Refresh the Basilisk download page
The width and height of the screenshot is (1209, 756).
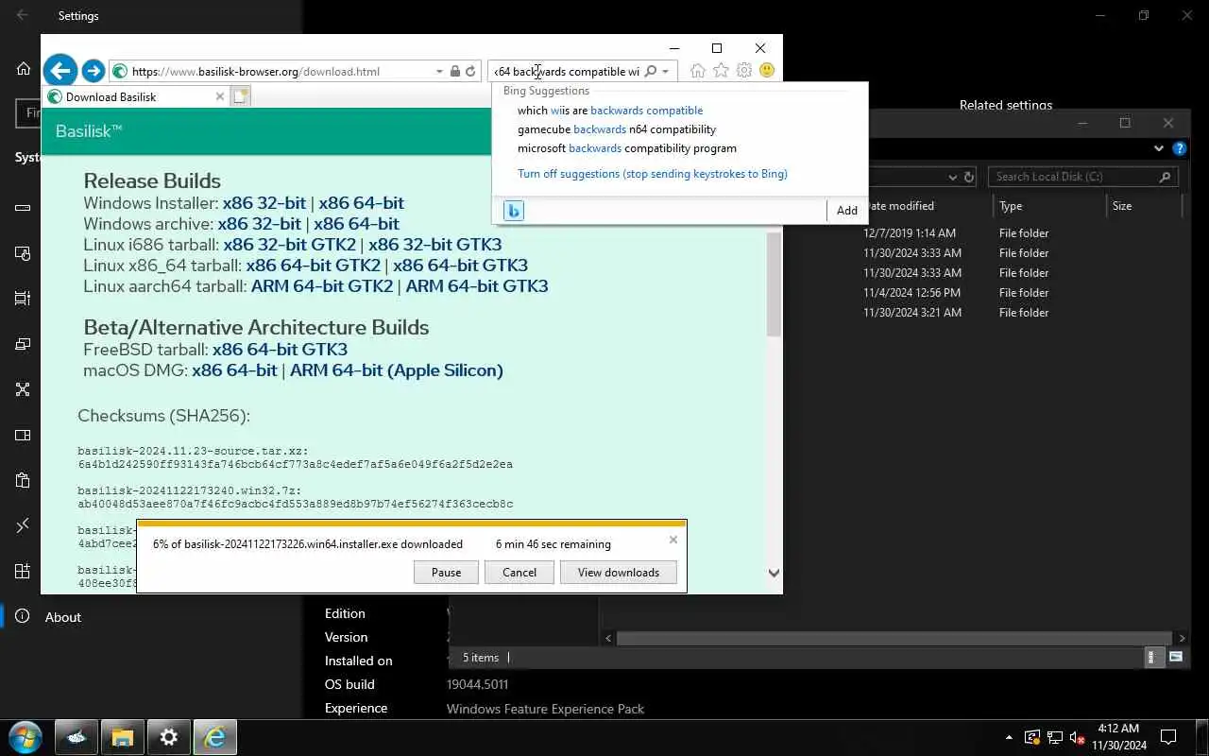470,71
